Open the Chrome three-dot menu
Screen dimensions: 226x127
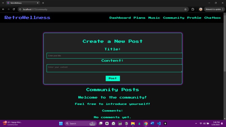click(x=223, y=9)
